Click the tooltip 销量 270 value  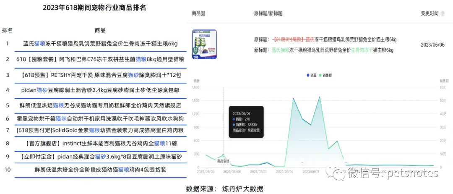point(241,119)
